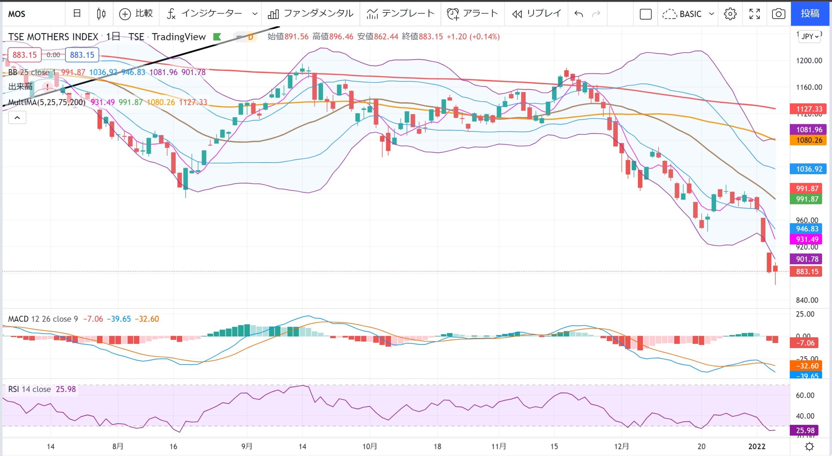
Task: Click the 9月 date label on time axis
Action: [247, 446]
